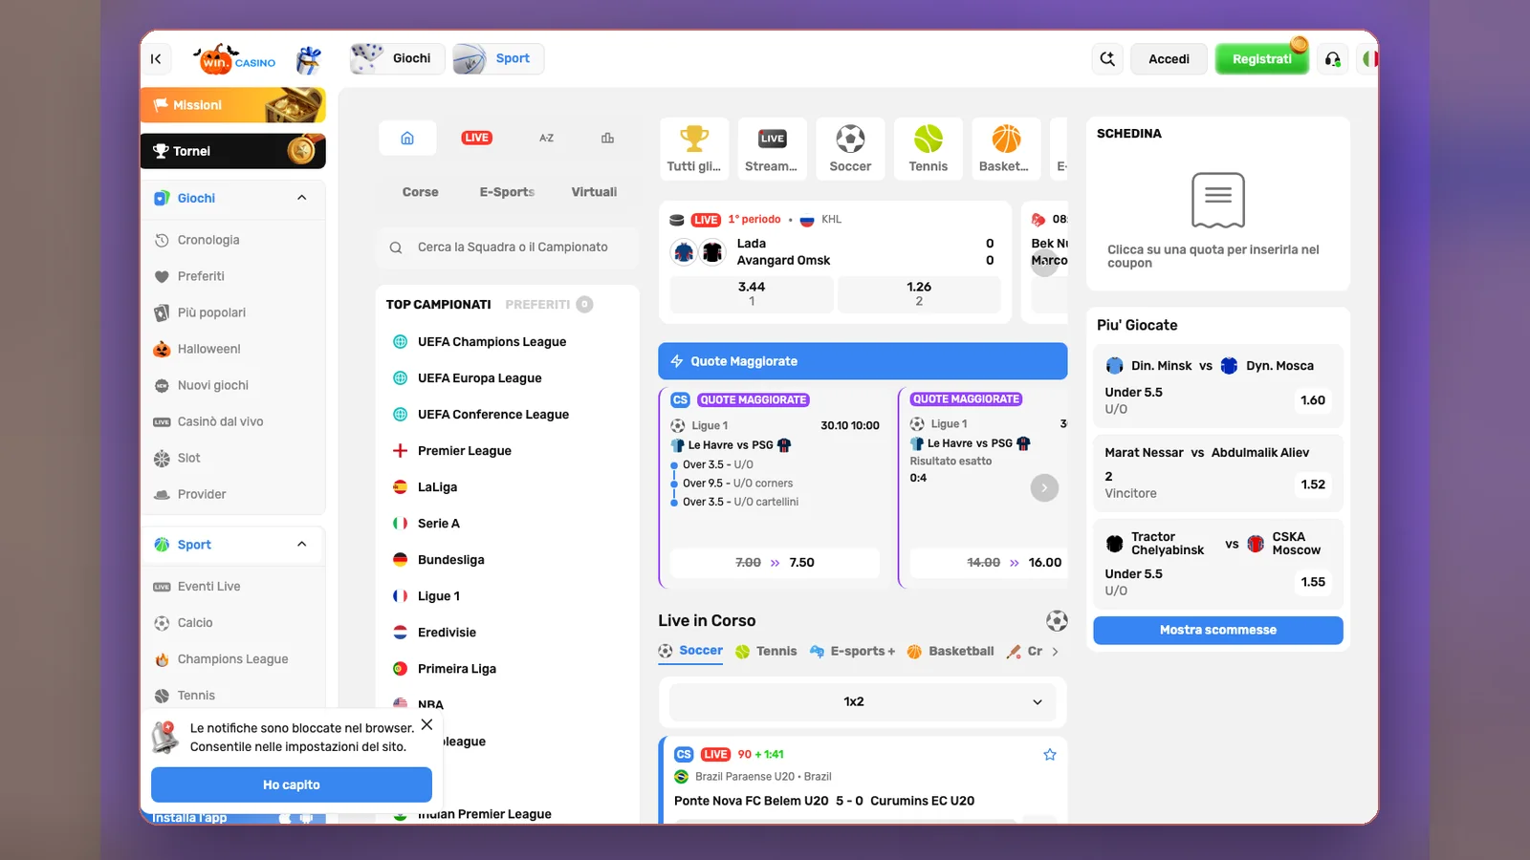This screenshot has width=1530, height=860.
Task: Select the Soccer sport tile
Action: click(x=850, y=149)
